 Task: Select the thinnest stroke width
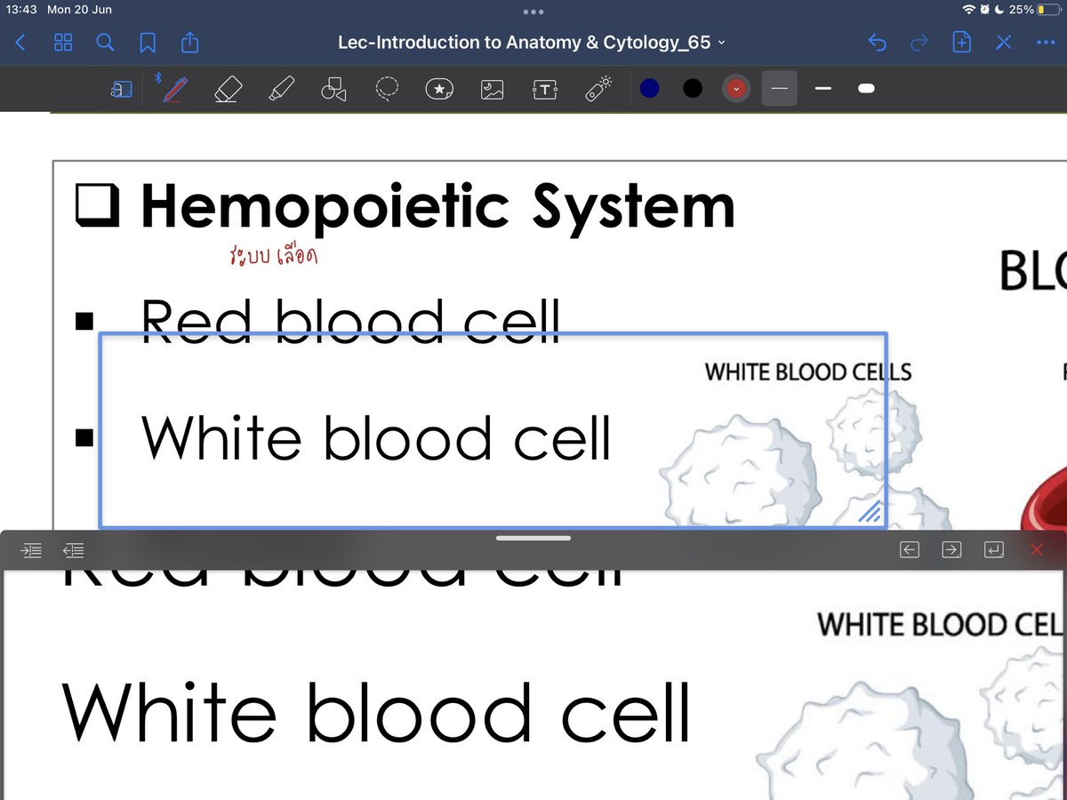[780, 88]
